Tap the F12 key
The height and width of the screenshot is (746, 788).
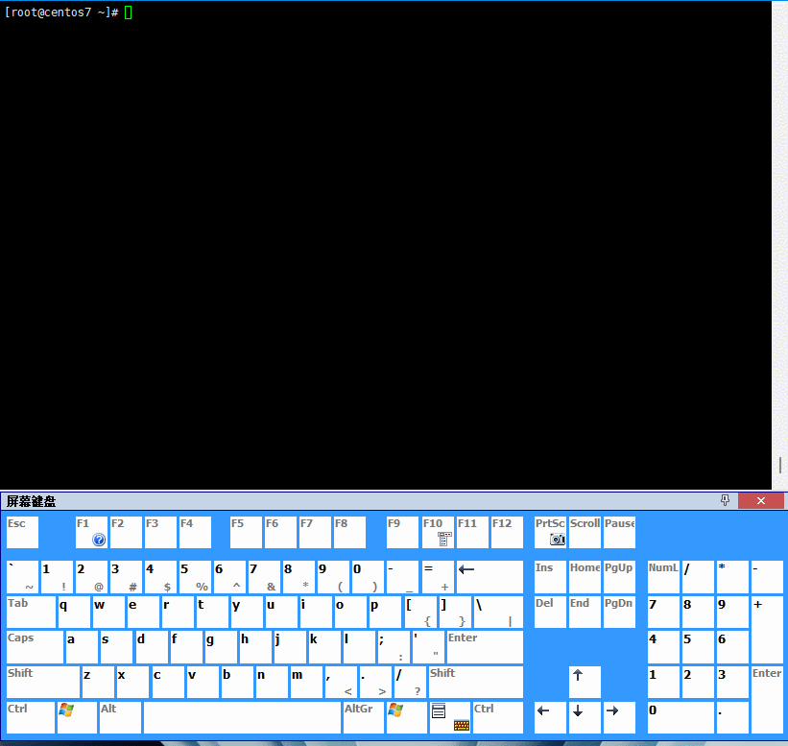coord(507,532)
